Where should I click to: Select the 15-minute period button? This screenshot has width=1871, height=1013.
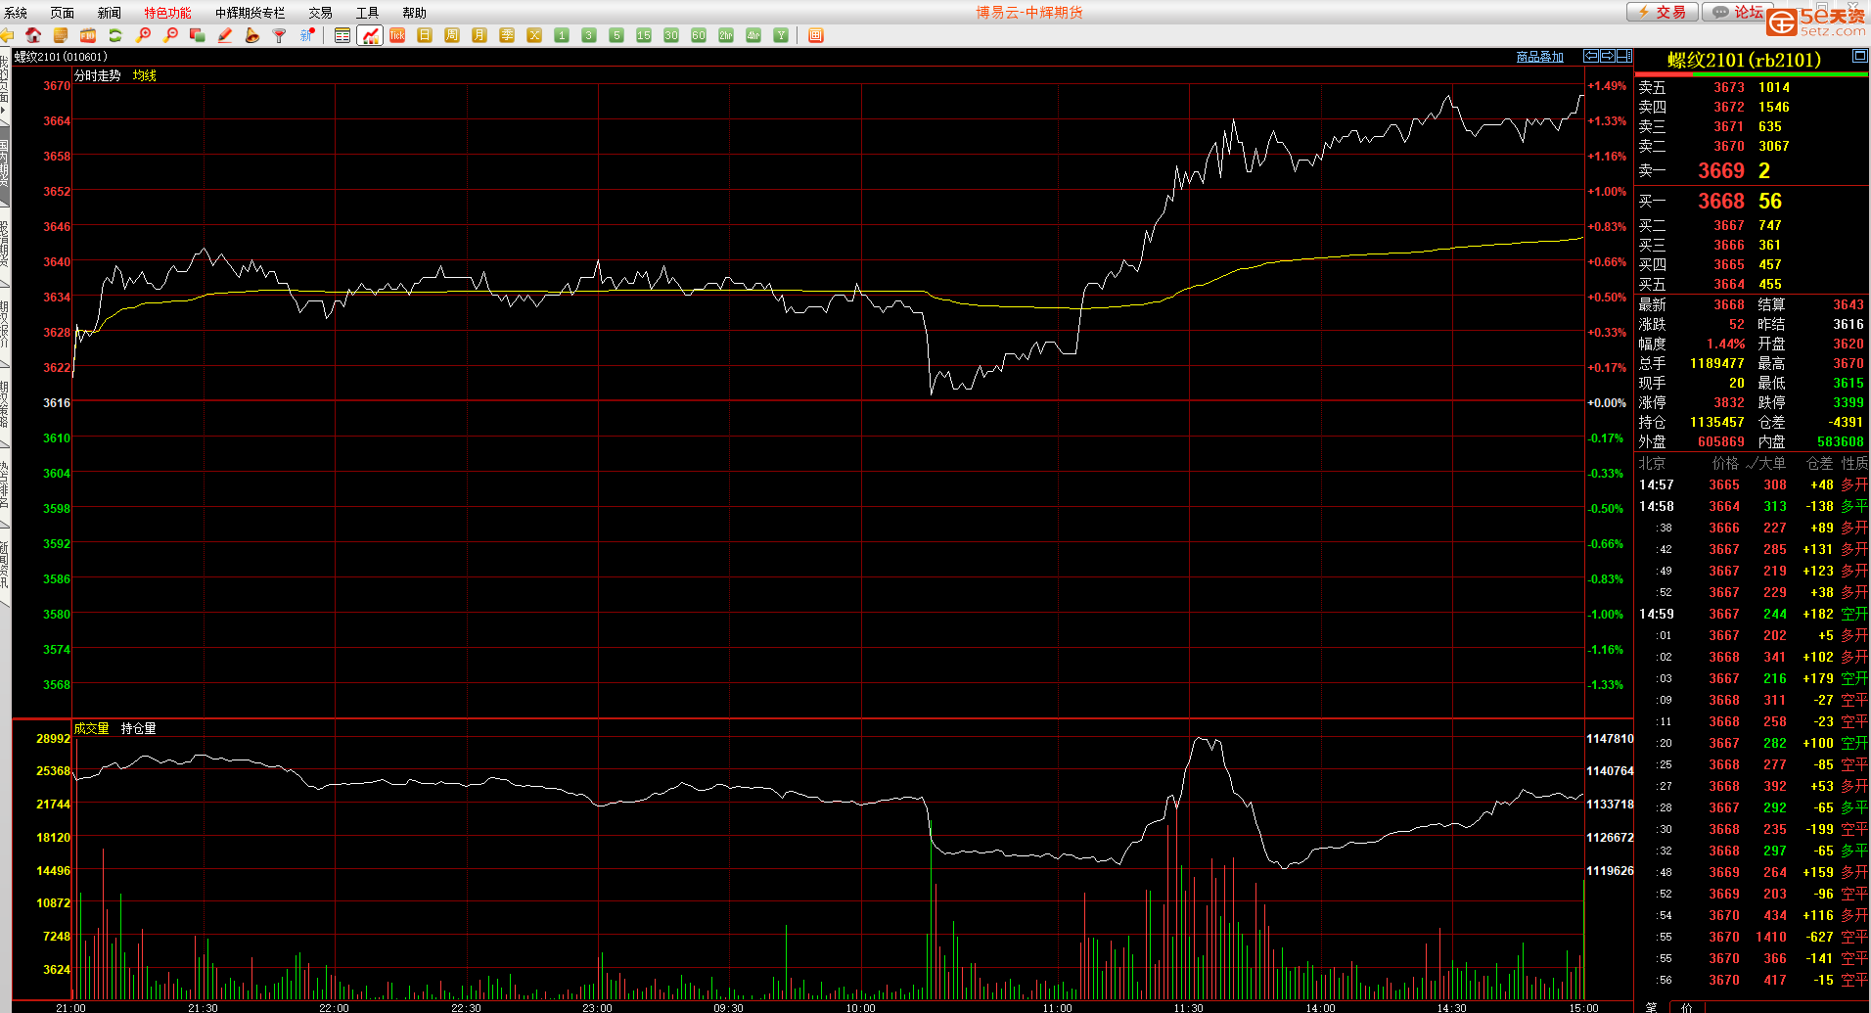click(x=644, y=35)
